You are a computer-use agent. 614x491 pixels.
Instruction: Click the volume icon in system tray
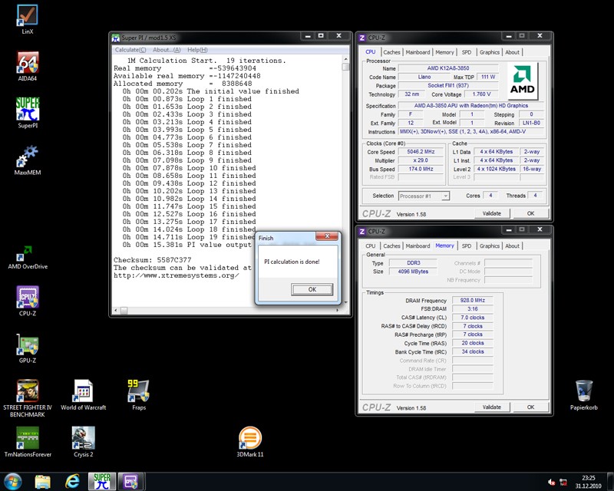[552, 482]
